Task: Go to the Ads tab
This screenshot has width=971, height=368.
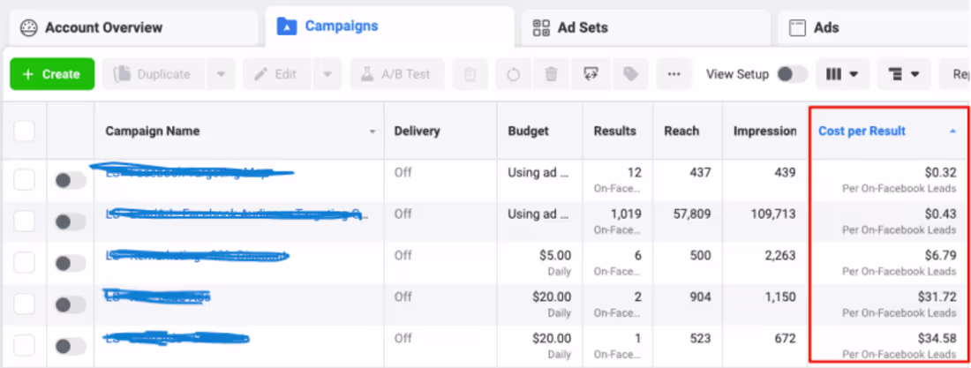Action: coord(874,28)
